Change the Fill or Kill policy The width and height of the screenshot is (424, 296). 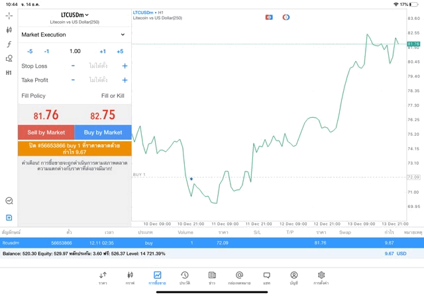coord(113,96)
